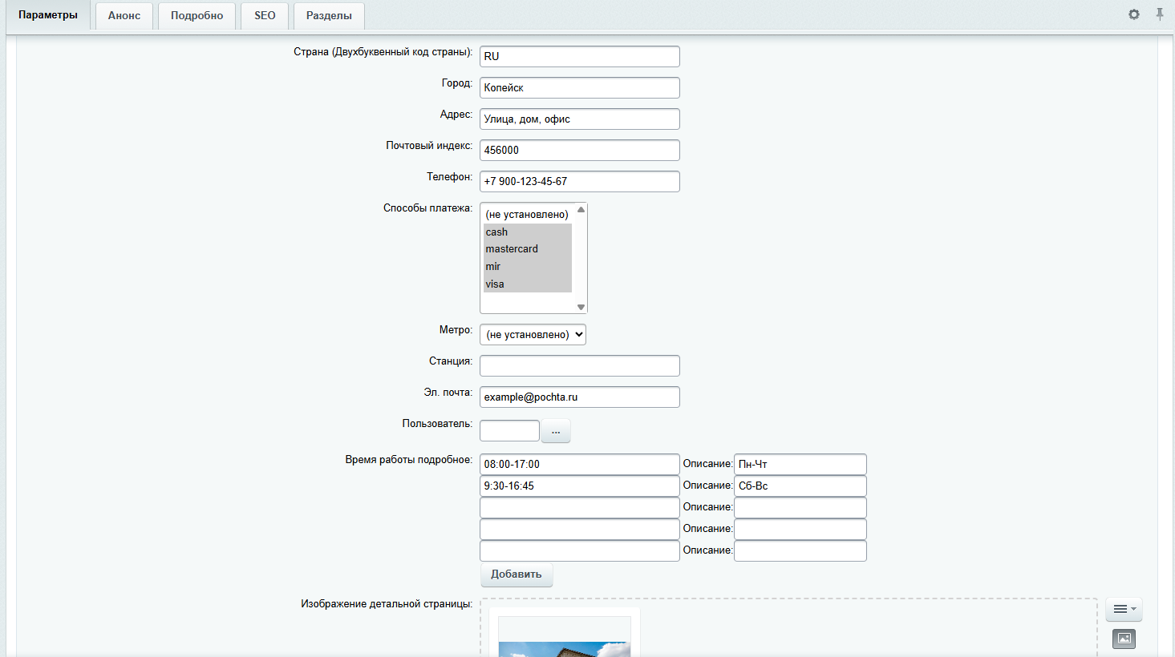The height and width of the screenshot is (657, 1175).
Task: Go to the Разделы tab
Action: click(x=329, y=16)
